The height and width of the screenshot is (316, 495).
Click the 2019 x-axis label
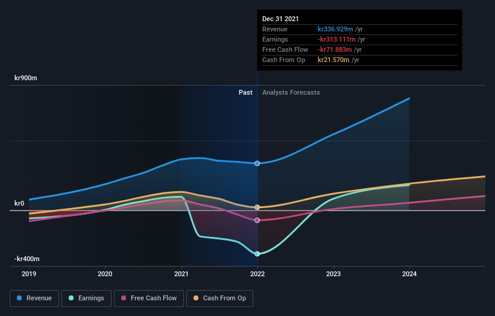coord(29,274)
